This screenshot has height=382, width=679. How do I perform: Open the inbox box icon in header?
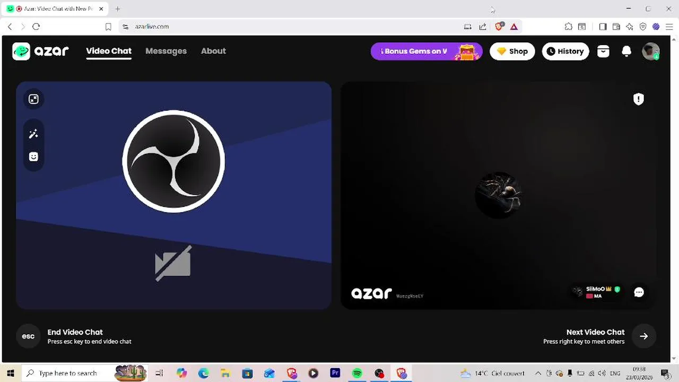603,51
